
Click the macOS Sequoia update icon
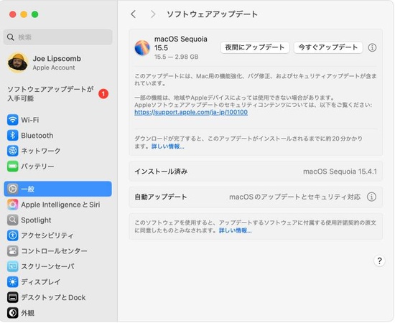[x=142, y=47]
